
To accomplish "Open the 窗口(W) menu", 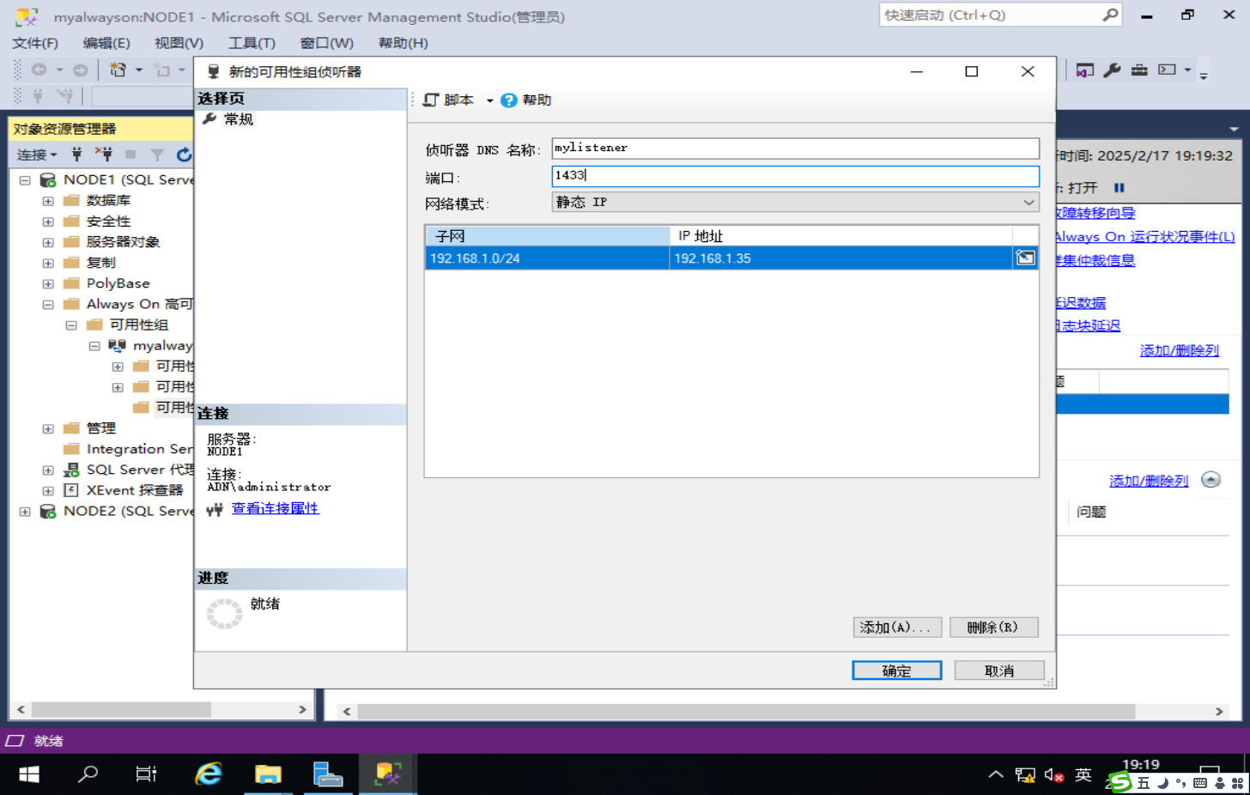I will pos(325,43).
